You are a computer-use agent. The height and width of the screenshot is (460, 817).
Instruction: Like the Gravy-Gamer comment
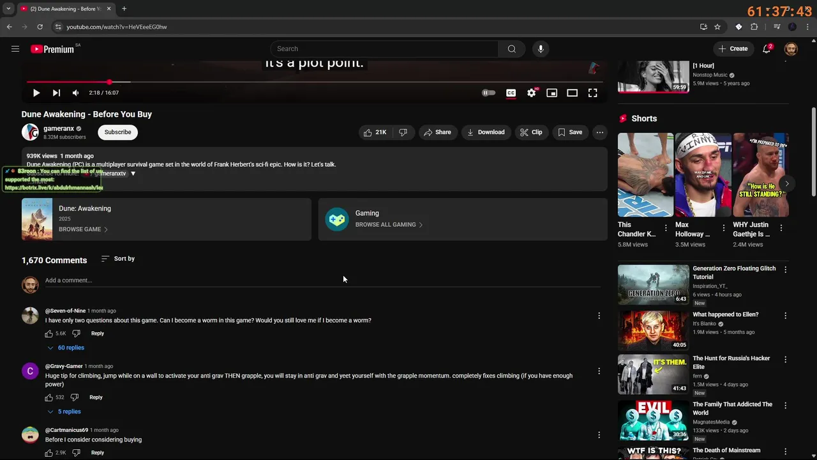coord(49,397)
